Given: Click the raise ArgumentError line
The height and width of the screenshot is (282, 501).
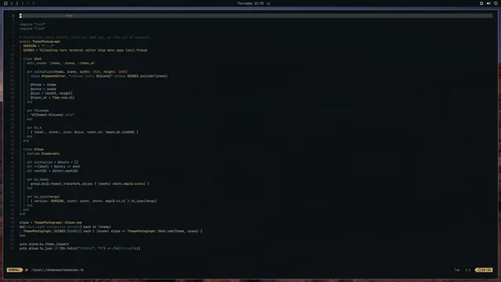Looking at the screenshot, I should [99, 76].
